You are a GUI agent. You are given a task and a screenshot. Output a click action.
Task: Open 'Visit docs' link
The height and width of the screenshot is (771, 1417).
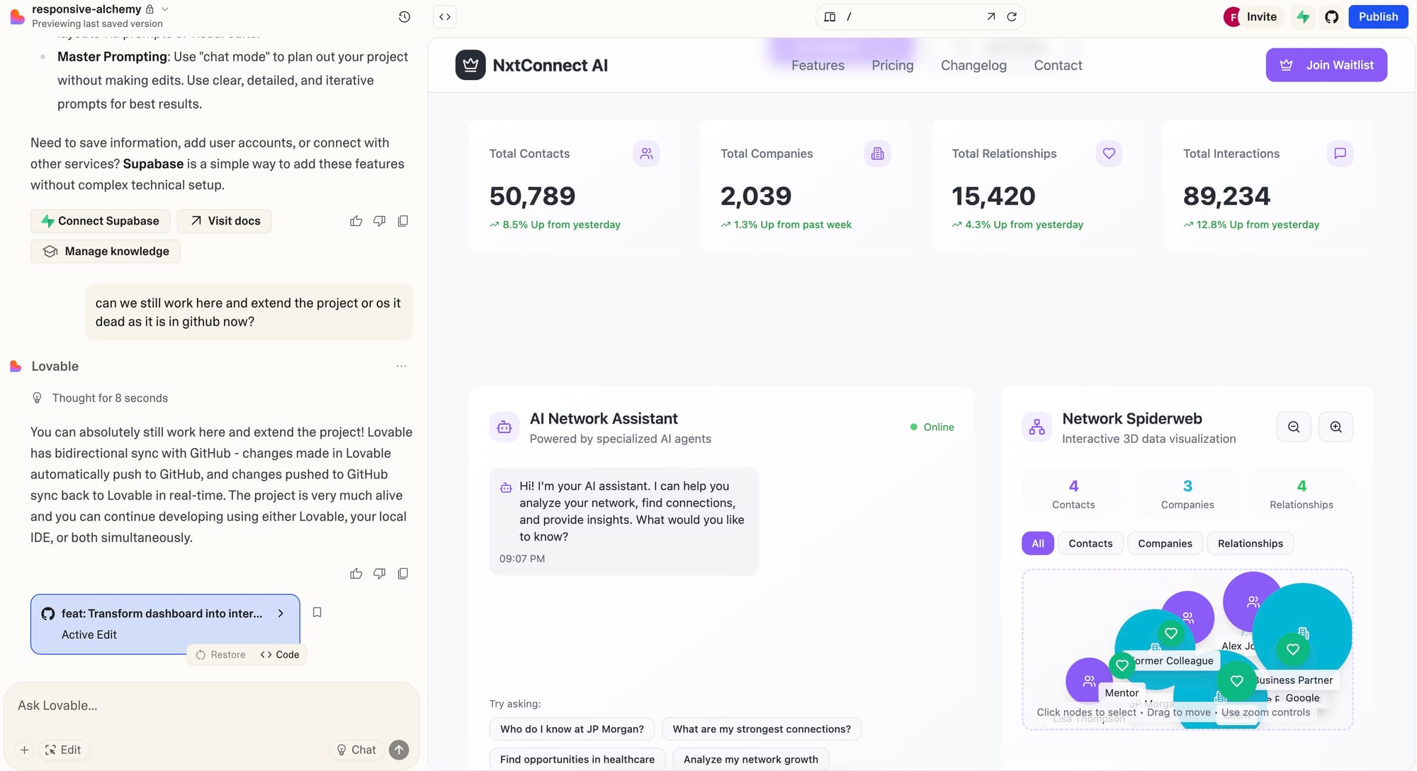[225, 220]
